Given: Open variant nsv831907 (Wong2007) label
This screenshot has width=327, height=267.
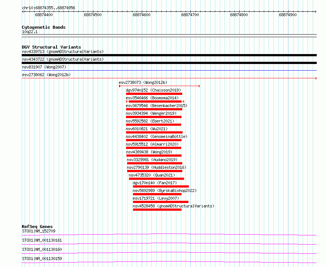Looking at the screenshot, I should pos(44,67).
